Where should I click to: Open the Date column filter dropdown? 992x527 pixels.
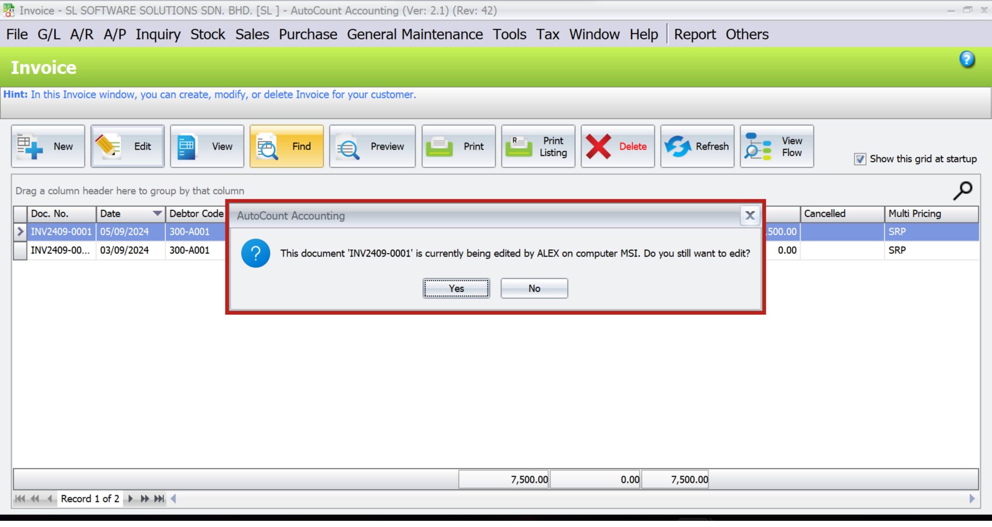point(158,214)
